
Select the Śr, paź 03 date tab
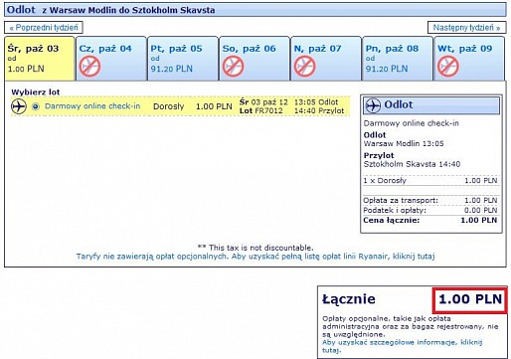(40, 59)
